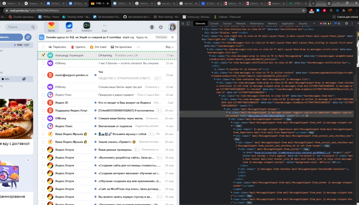Collapse the ns-view-right-box div node
Screen dimensions: 359x205
[203, 36]
